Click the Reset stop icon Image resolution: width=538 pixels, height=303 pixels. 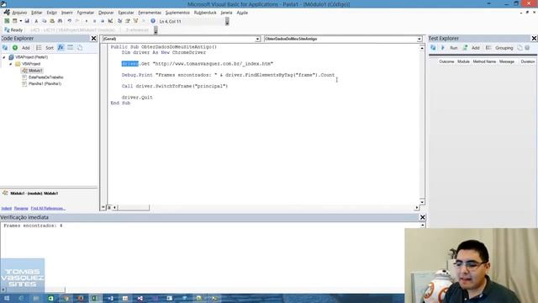click(103, 21)
